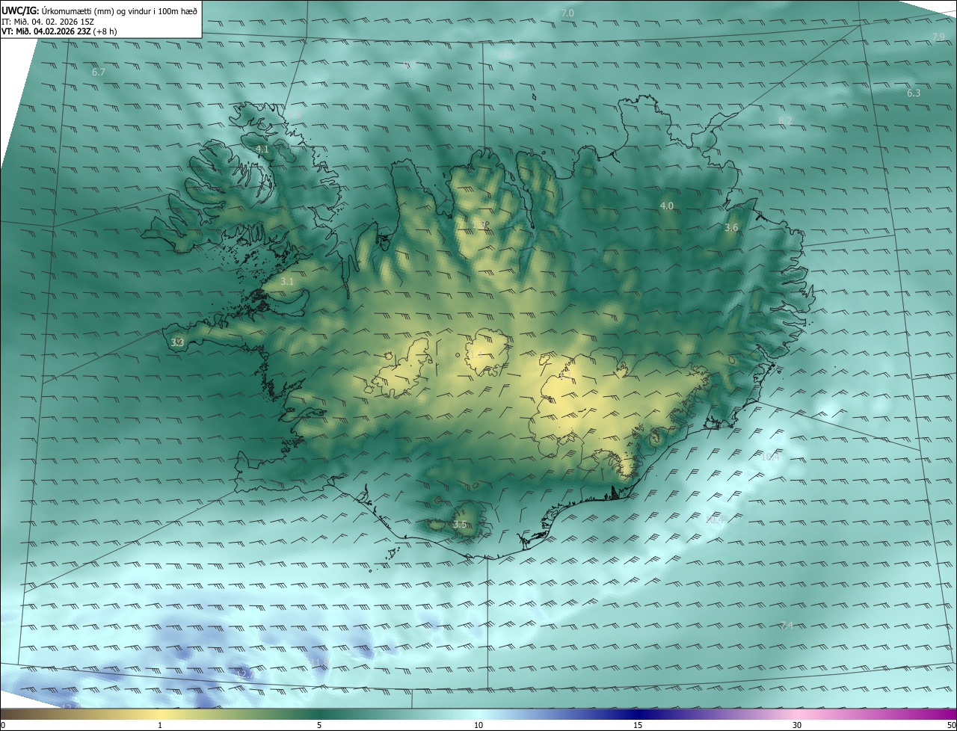Screen dimensions: 957x731
Task: Click the "3.6" value on the map
Action: [732, 227]
